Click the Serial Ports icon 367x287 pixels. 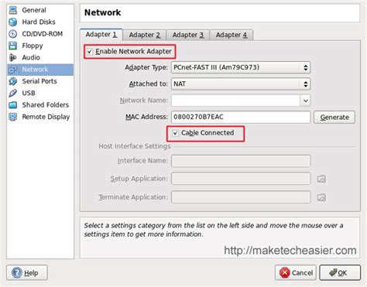(12, 81)
